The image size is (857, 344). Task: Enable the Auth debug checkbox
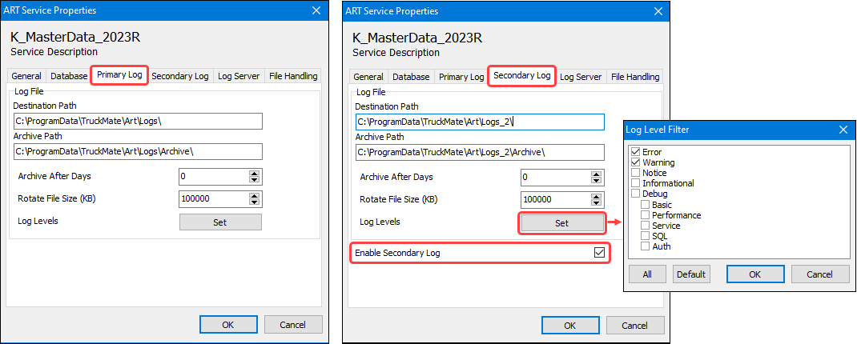(x=646, y=246)
